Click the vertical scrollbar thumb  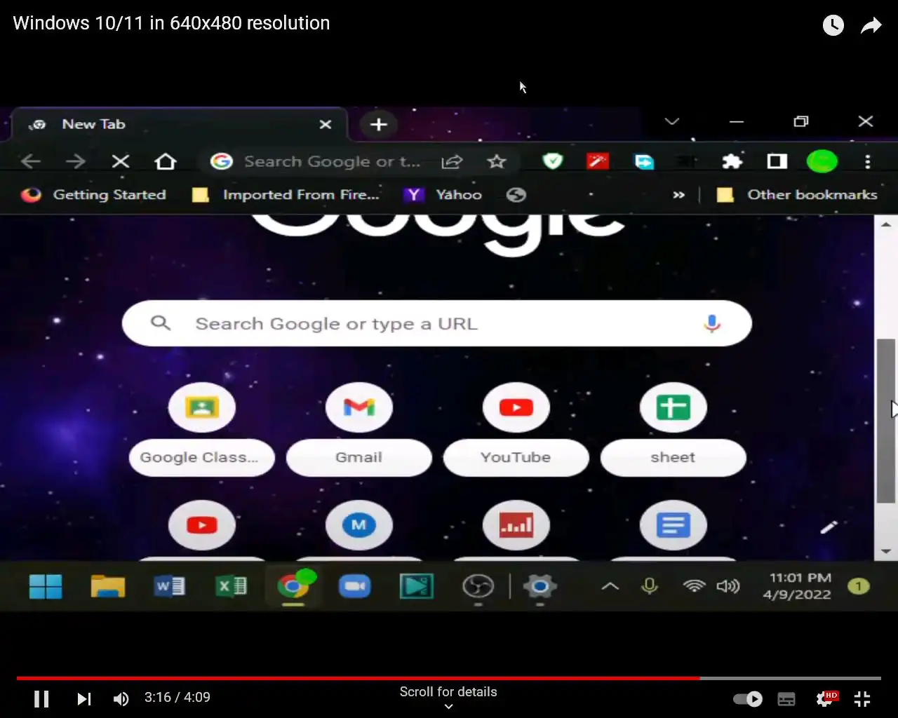886,421
